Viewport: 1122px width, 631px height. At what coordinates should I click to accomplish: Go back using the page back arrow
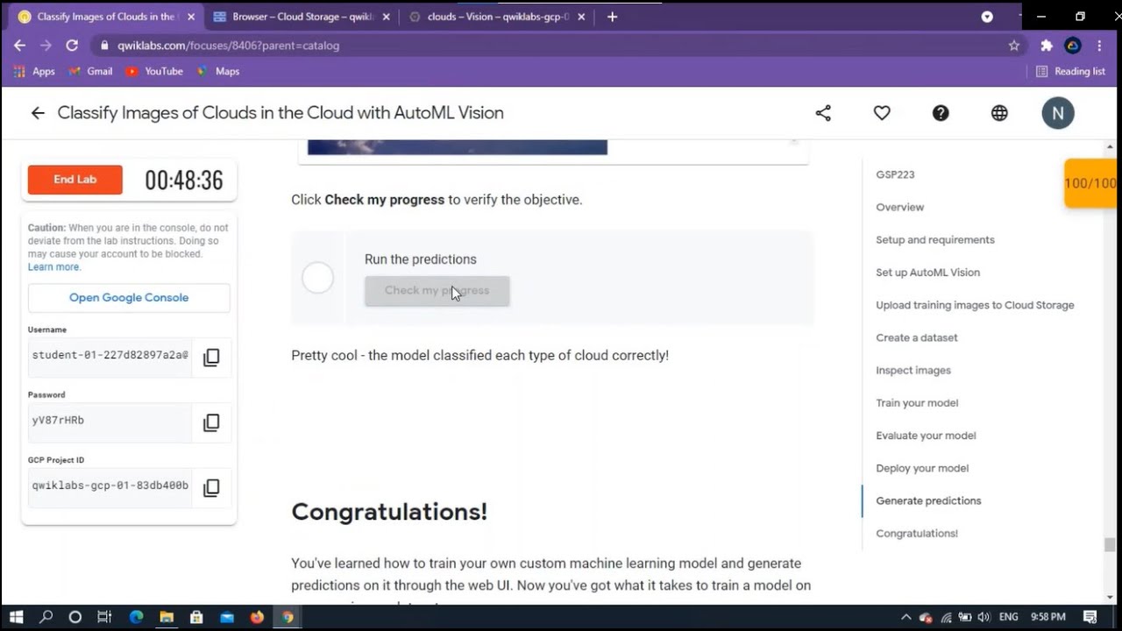click(37, 113)
